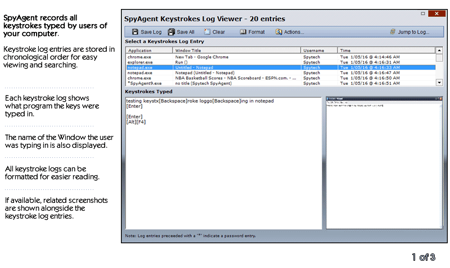450x268 pixels.
Task: Click the log list scrollbar thumb
Action: (439, 58)
